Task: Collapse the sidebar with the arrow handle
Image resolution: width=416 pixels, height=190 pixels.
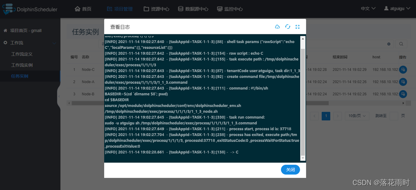Action: click(59, 96)
